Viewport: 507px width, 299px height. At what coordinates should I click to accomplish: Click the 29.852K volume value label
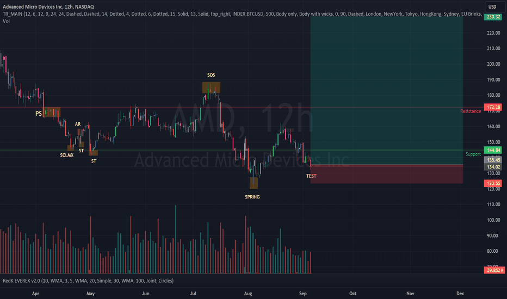[494, 270]
